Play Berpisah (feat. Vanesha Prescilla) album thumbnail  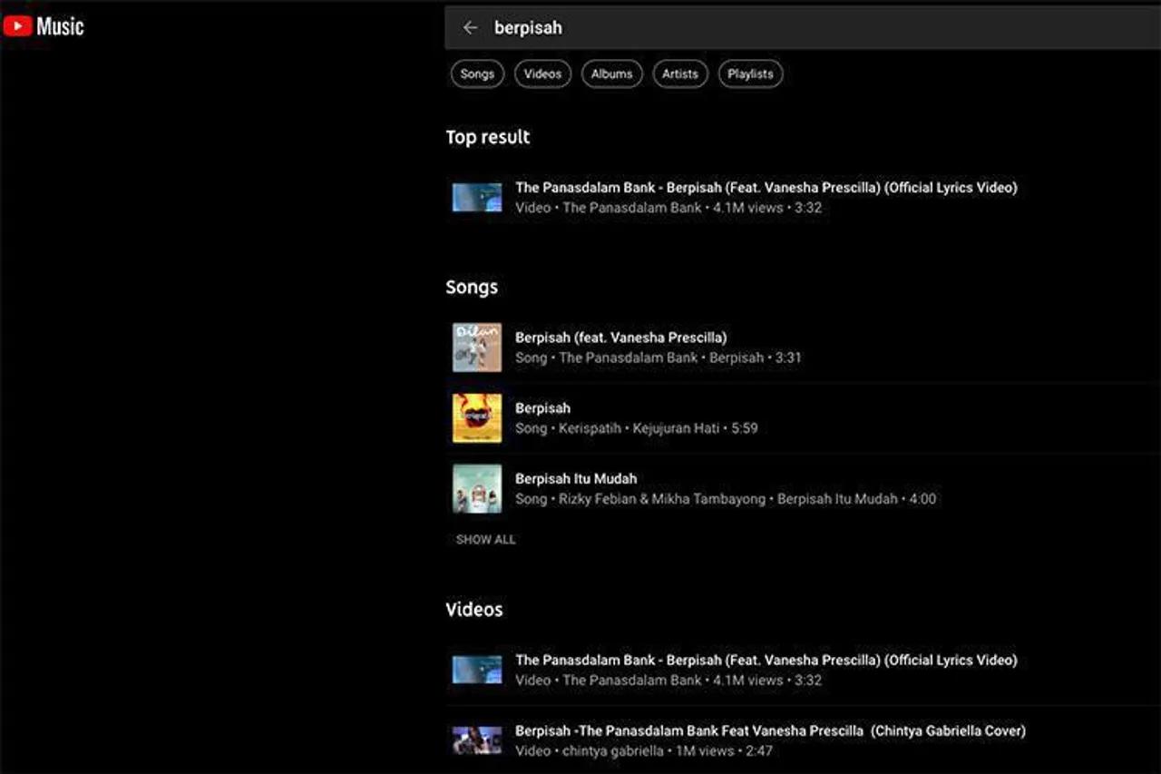[x=477, y=348]
